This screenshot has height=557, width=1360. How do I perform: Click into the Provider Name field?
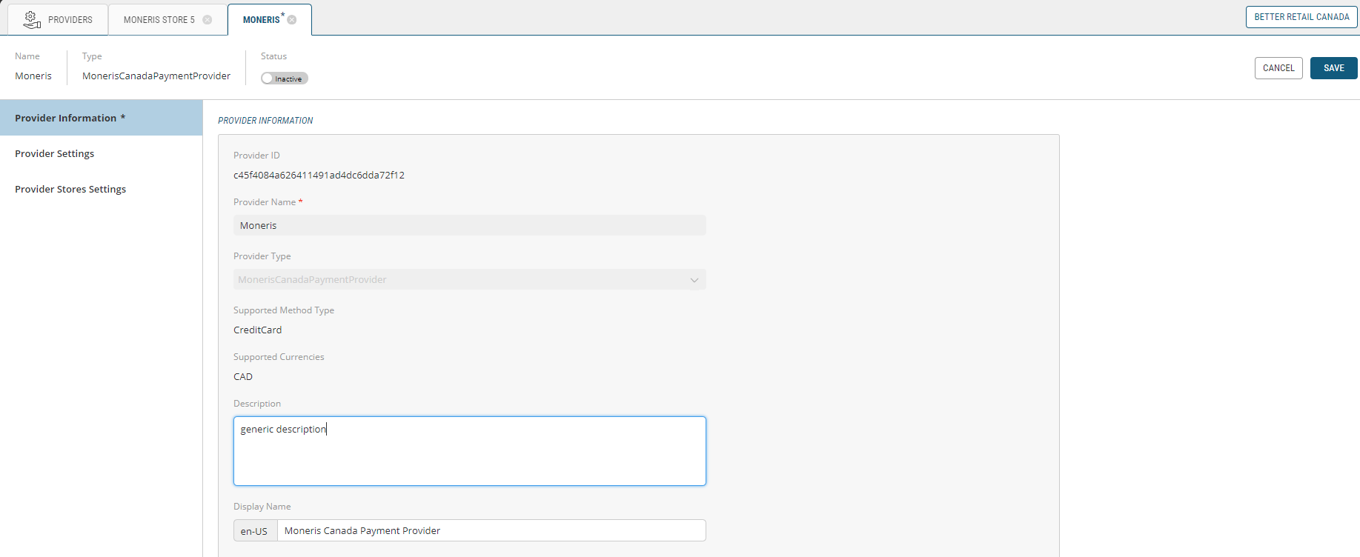coord(469,225)
